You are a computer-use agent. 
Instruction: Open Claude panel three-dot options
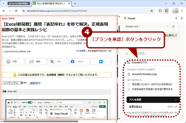tap(179, 26)
